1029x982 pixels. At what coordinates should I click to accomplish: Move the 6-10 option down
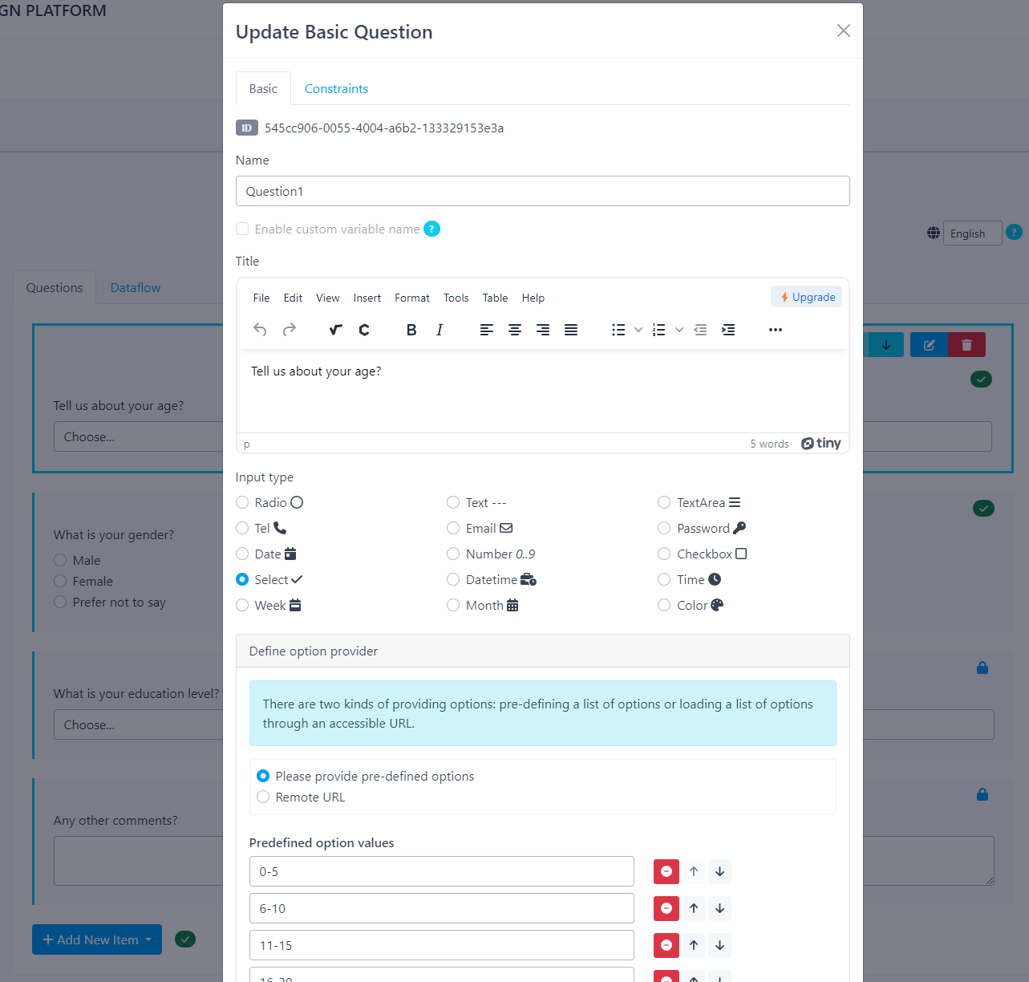(x=720, y=908)
